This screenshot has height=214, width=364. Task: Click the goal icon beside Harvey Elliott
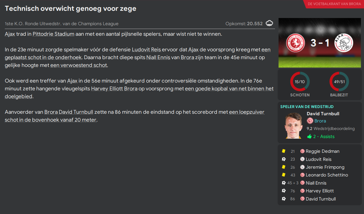click(284, 191)
